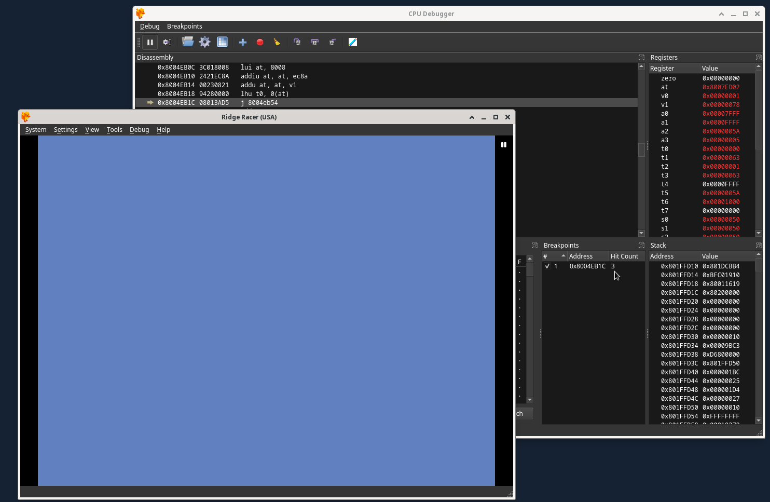Toggle a breakpoint with the red circle icon
The image size is (770, 502).
[x=260, y=42]
